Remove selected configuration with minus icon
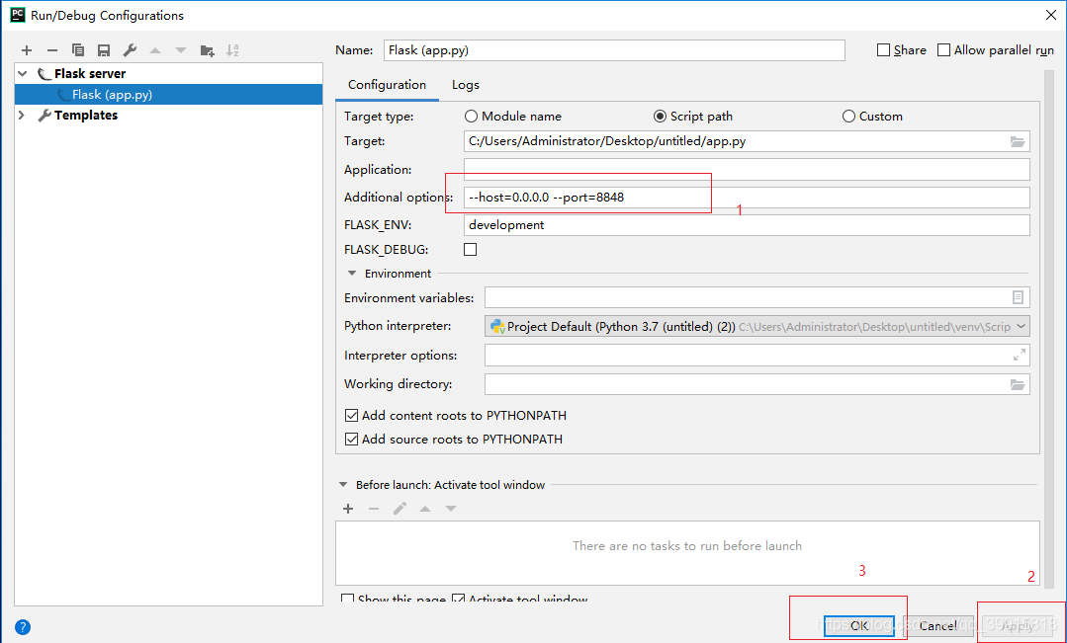Viewport: 1067px width, 643px height. click(x=52, y=50)
